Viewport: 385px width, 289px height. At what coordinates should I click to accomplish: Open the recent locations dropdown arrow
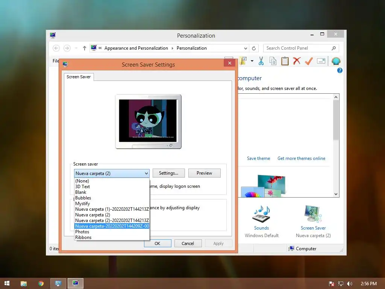76,48
